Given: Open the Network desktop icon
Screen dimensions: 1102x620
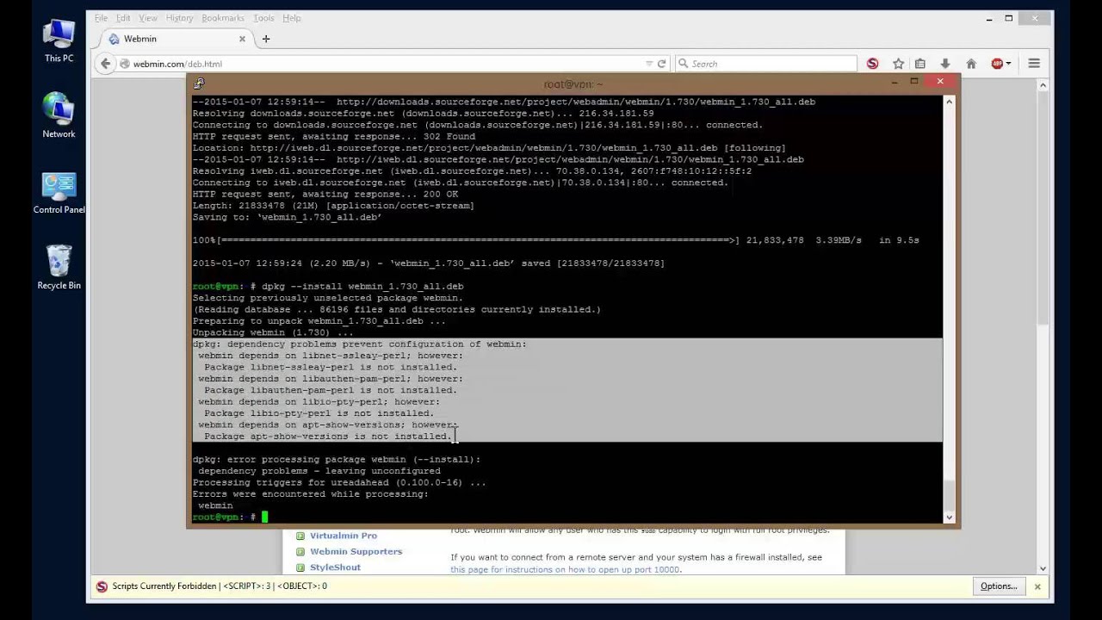Looking at the screenshot, I should pos(59,115).
